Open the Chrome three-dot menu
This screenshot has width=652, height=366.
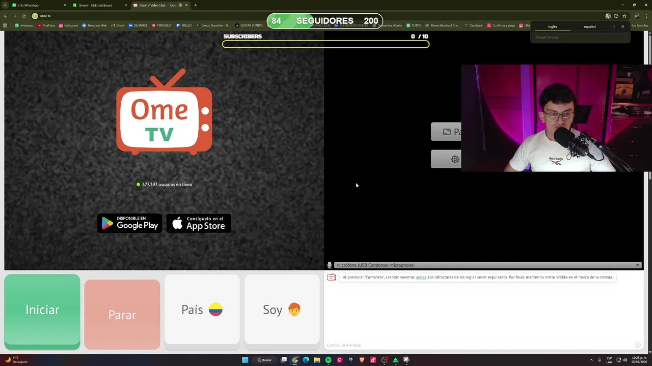646,16
